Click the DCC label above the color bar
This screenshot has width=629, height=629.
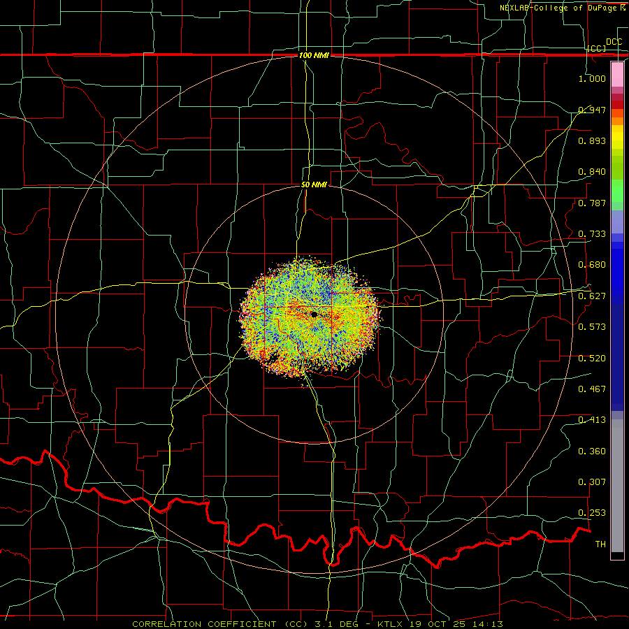[614, 42]
